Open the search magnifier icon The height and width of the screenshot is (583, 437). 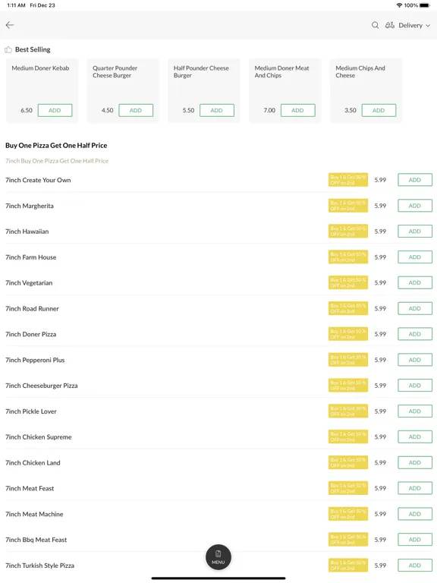coord(375,25)
